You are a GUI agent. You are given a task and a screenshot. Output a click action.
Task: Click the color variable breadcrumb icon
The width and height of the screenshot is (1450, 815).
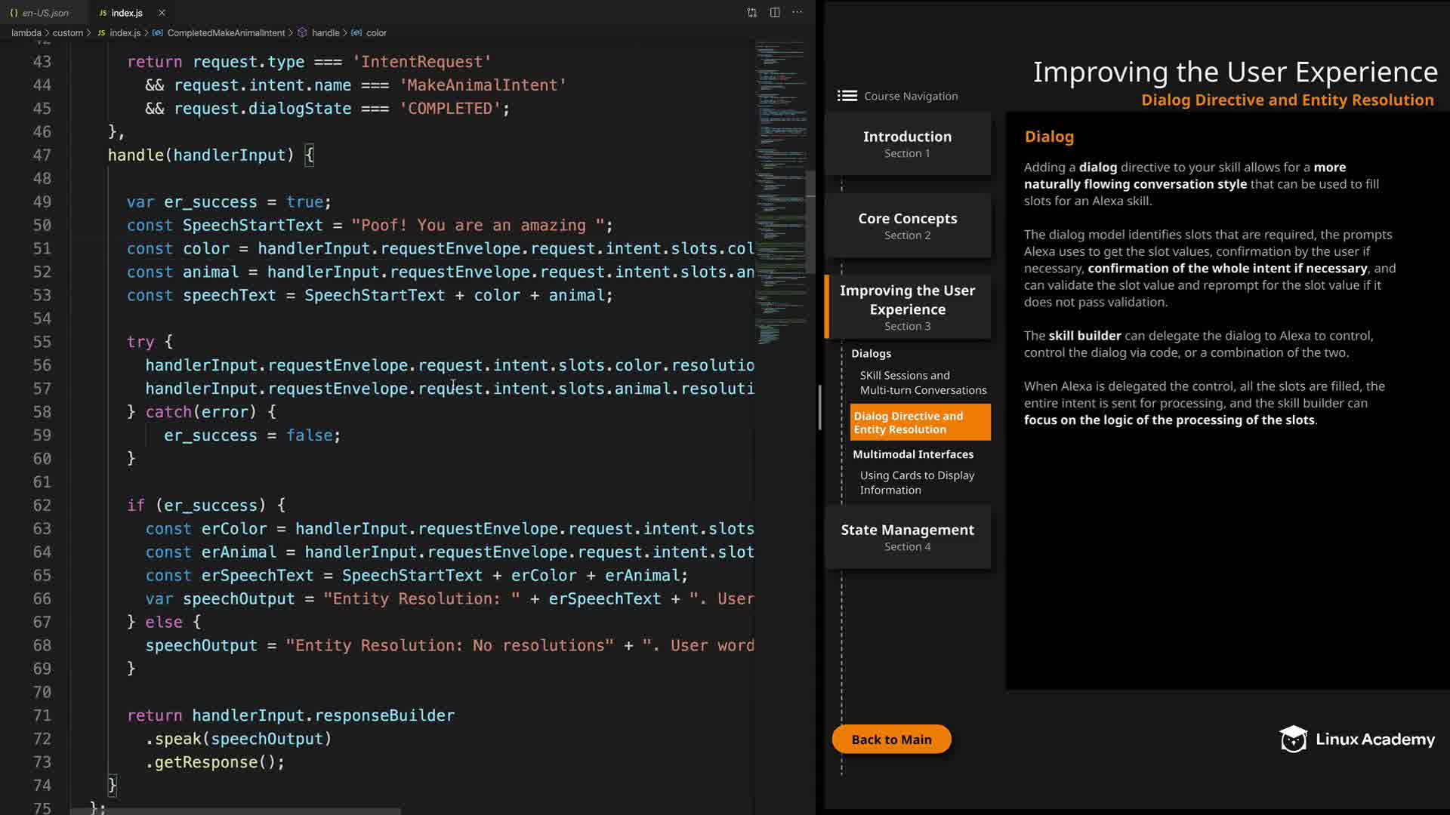point(356,33)
